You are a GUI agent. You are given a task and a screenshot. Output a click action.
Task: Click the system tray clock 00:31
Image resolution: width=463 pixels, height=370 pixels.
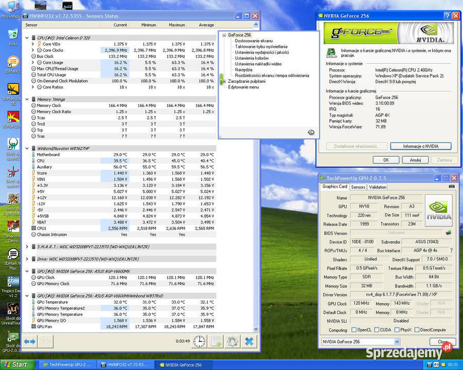(x=453, y=365)
